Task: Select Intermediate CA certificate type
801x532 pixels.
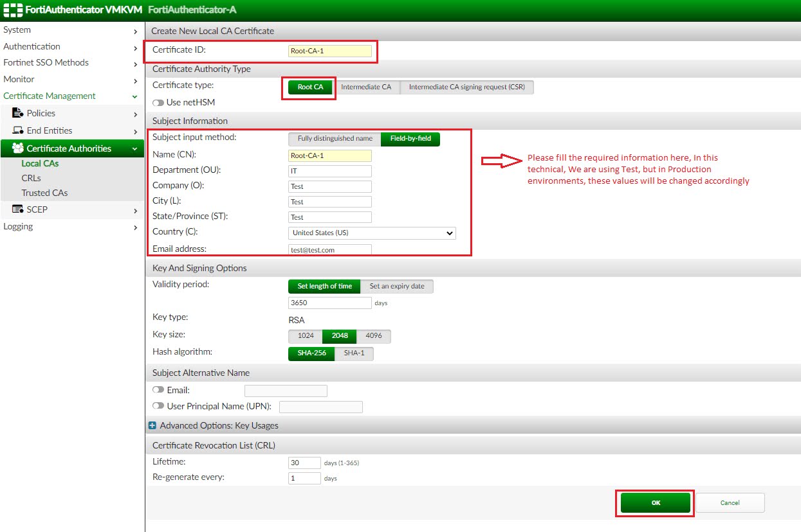Action: pyautogui.click(x=366, y=87)
